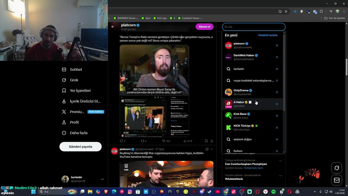Reply to the Trump post
Image resolution: width=348 pixels, height=196 pixels.
[x=122, y=141]
